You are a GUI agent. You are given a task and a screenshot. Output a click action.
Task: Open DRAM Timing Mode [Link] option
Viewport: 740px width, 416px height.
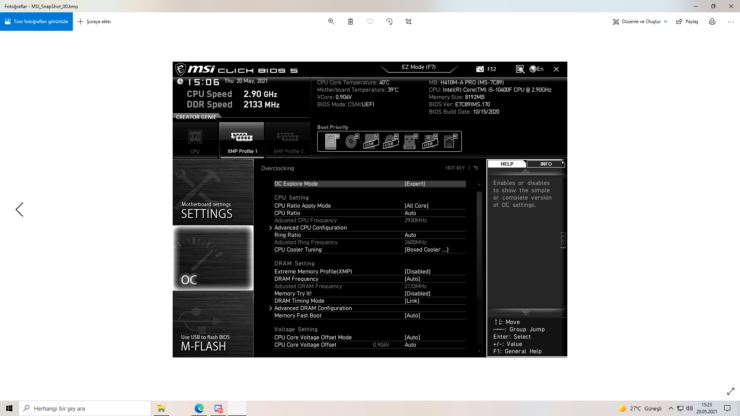(x=370, y=301)
